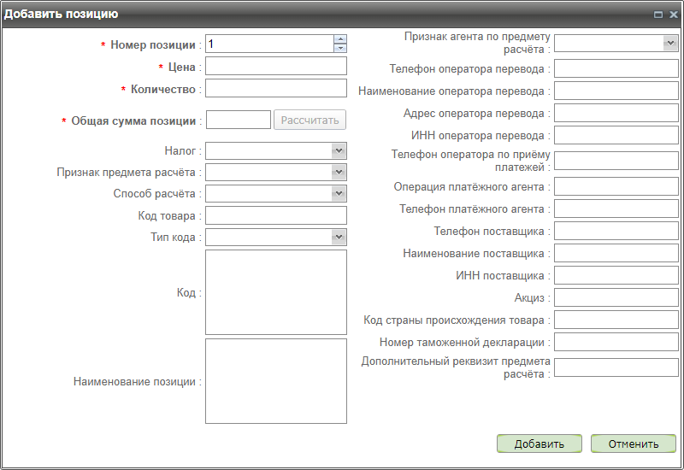
Task: Expand the Тип кода dropdown
Action: tap(339, 237)
